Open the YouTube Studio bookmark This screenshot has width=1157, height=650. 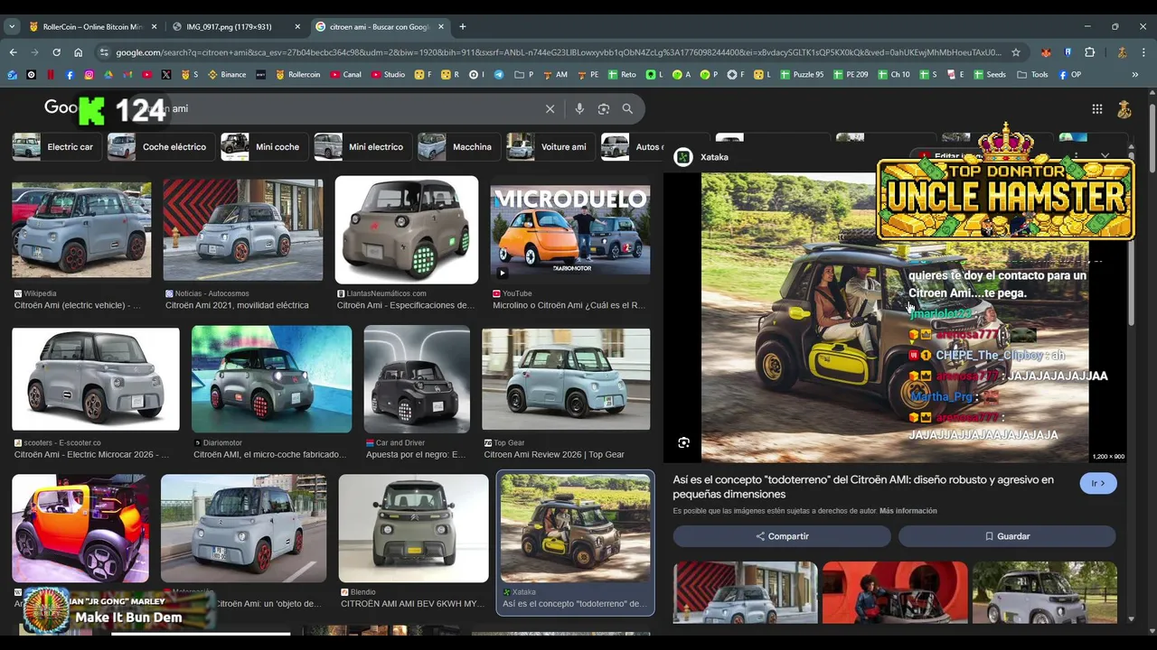(389, 75)
